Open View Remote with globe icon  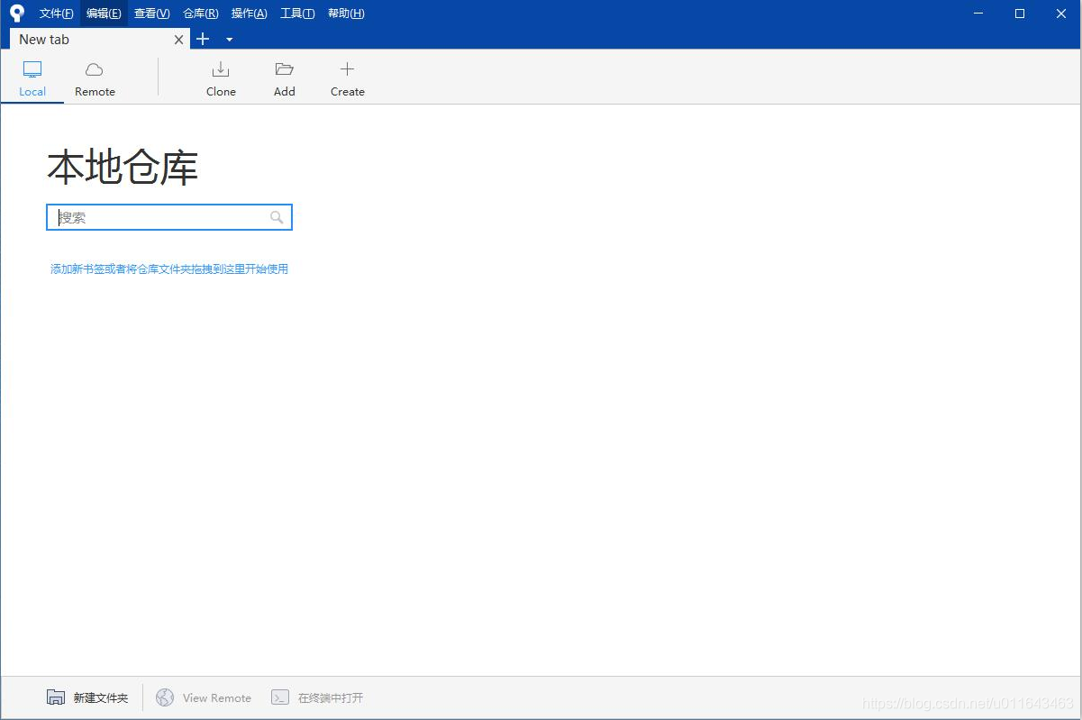[x=166, y=697]
